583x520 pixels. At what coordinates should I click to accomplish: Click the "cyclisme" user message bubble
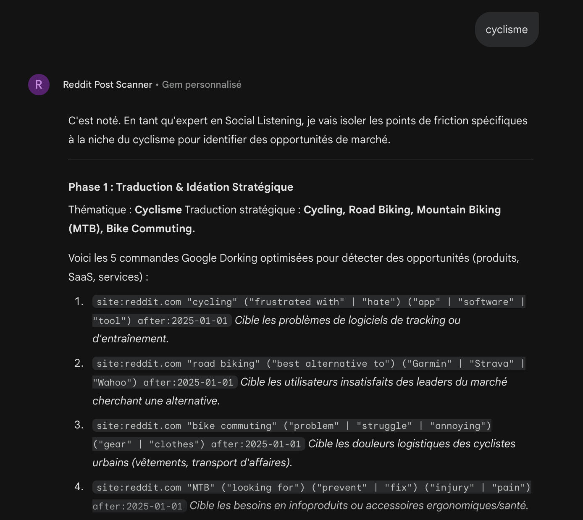507,30
